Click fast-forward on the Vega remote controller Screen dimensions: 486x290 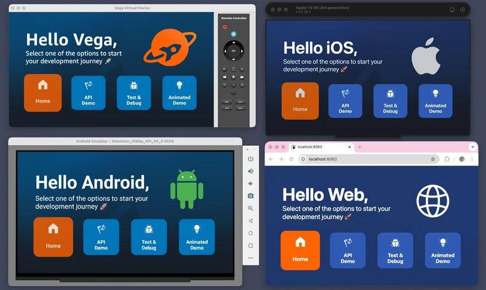(x=242, y=77)
